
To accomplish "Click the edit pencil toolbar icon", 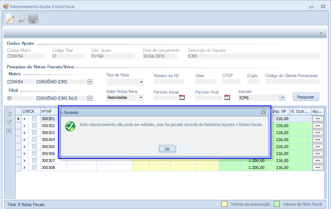I will point(9,18).
